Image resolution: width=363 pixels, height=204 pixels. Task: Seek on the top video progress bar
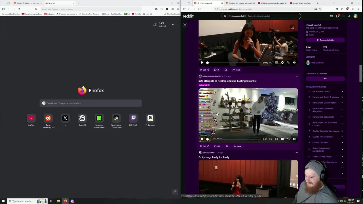coord(234,63)
